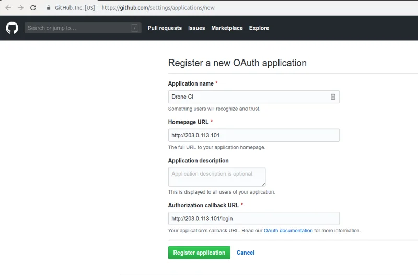Click the Homepage URL field
This screenshot has width=418, height=276.
point(254,135)
